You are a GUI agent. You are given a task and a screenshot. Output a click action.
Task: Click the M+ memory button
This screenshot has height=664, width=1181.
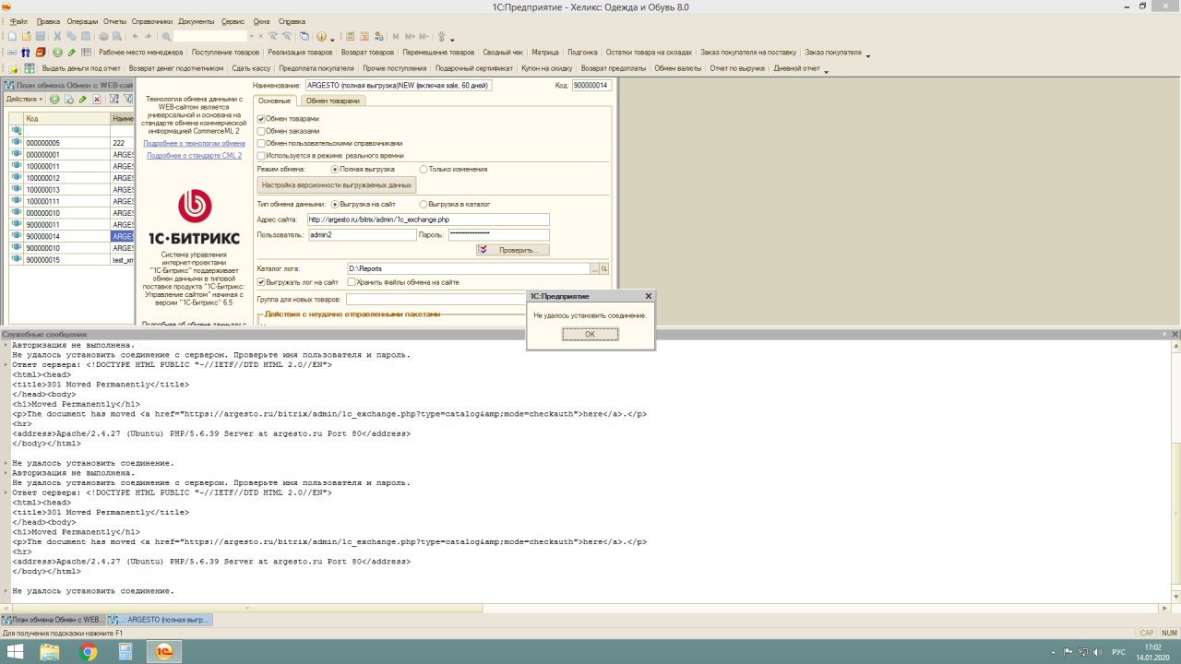pyautogui.click(x=410, y=36)
